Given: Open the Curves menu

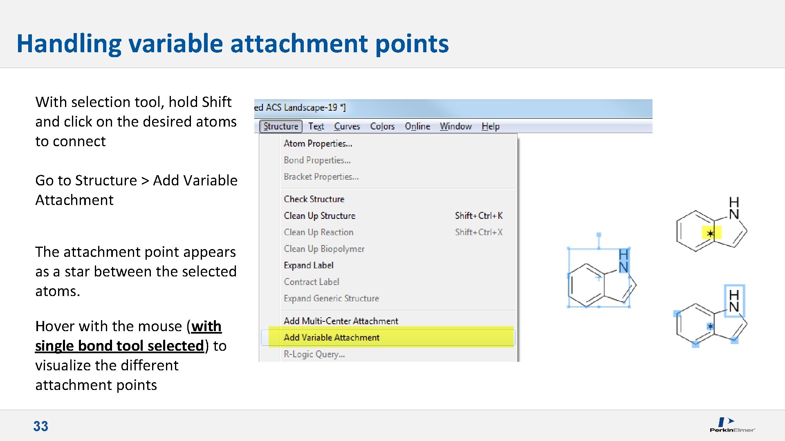Looking at the screenshot, I should [x=347, y=126].
